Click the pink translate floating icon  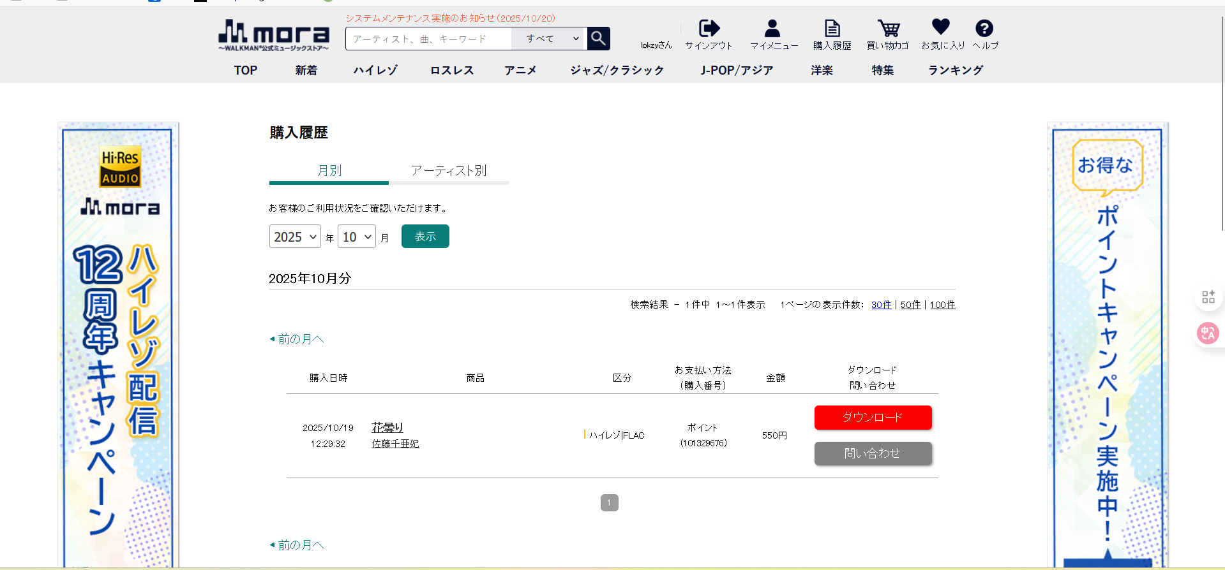click(1208, 333)
